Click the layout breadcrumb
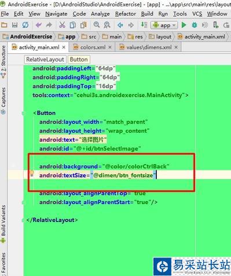The width and height of the screenshot is (231, 276). pos(160,37)
